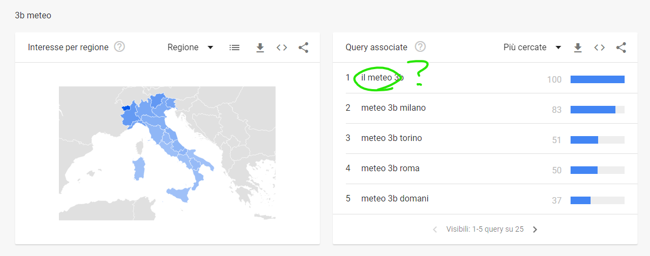Open the Regione dropdown
The height and width of the screenshot is (256, 650).
click(190, 48)
